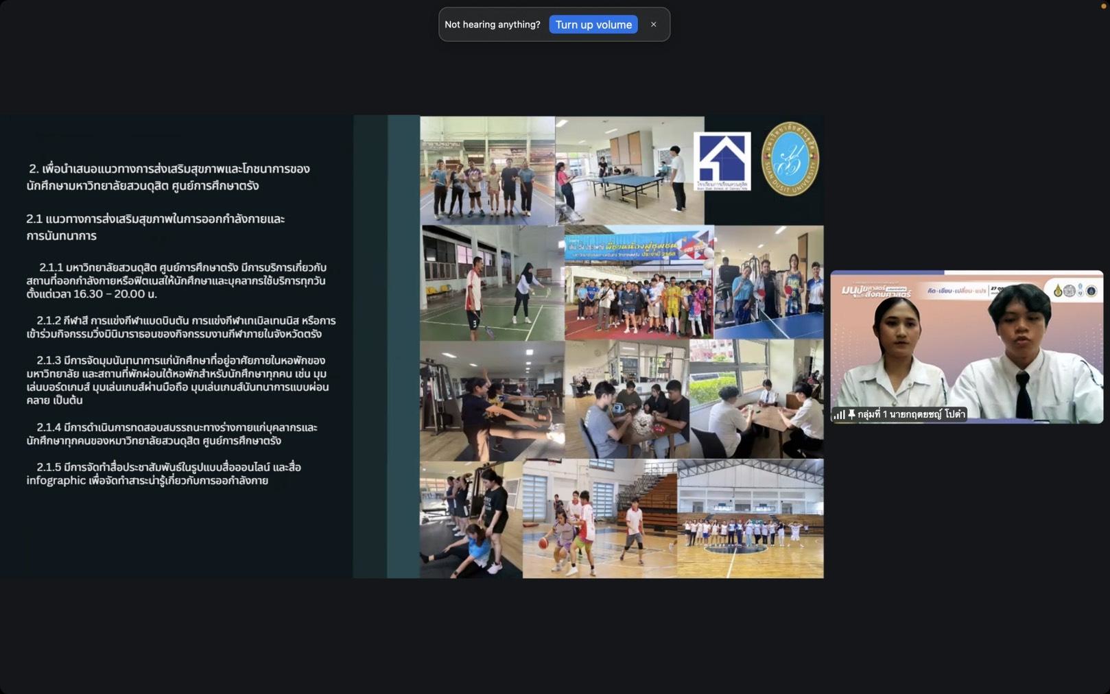Click the Suan Dusit University round logo
This screenshot has width=1110, height=694.
(x=790, y=159)
